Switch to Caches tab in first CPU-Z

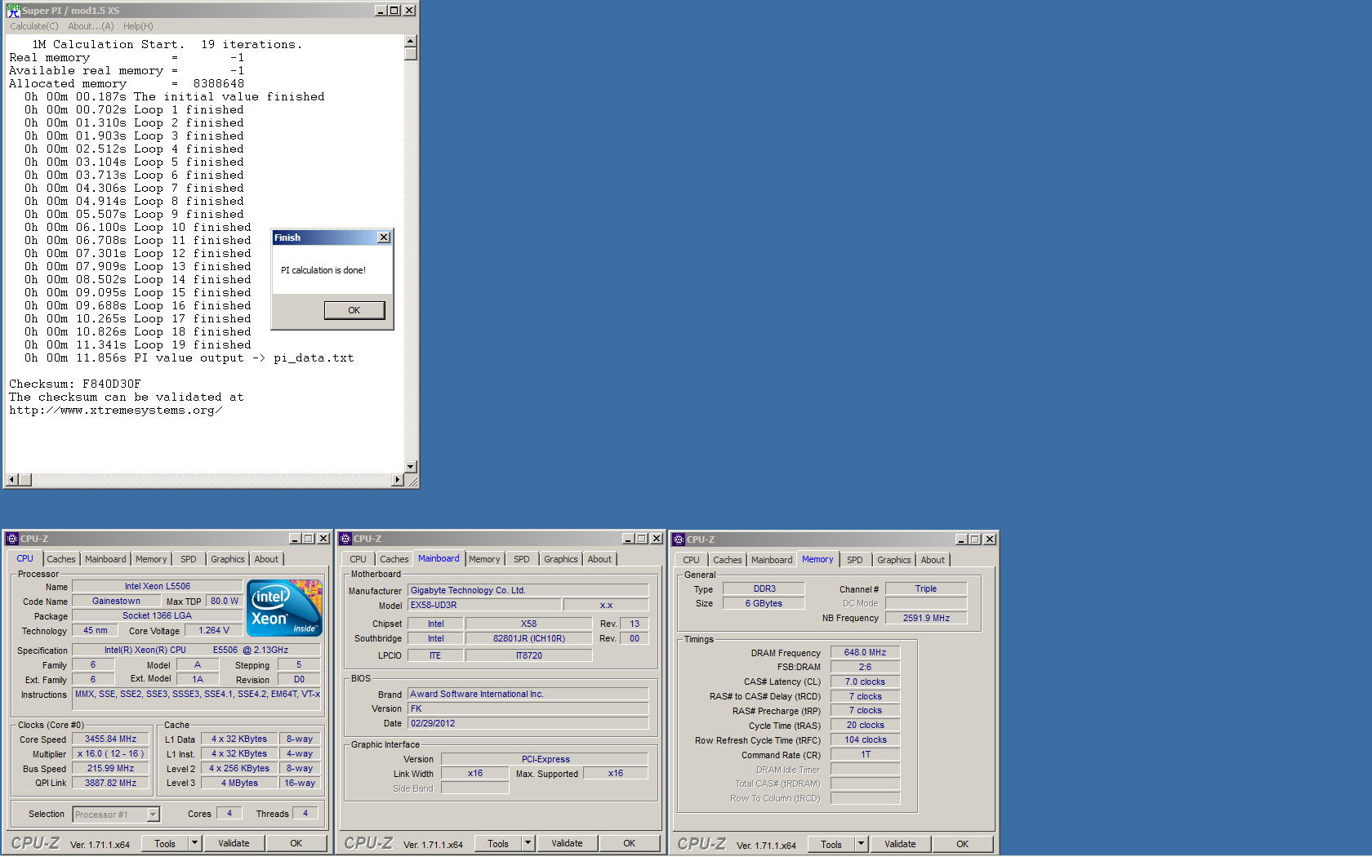[x=61, y=559]
